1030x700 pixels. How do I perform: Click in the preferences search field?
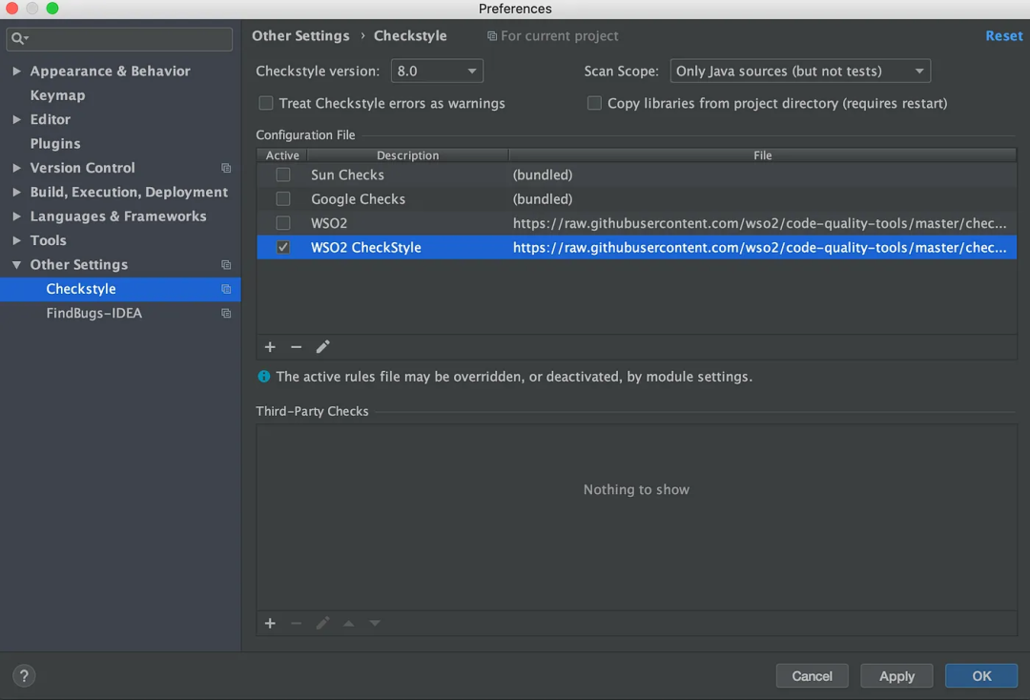(119, 39)
